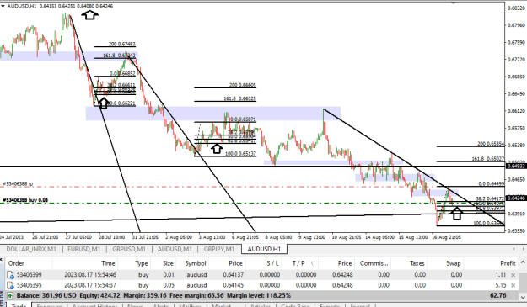The height and width of the screenshot is (307, 527).
Task: Sort trades by the Commission column header
Action: click(374, 263)
